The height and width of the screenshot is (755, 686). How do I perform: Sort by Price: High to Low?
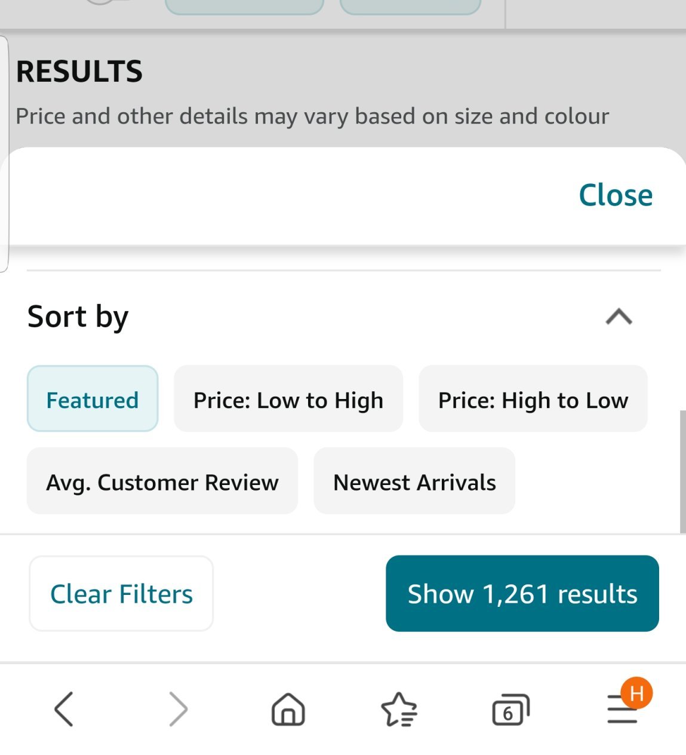(533, 399)
